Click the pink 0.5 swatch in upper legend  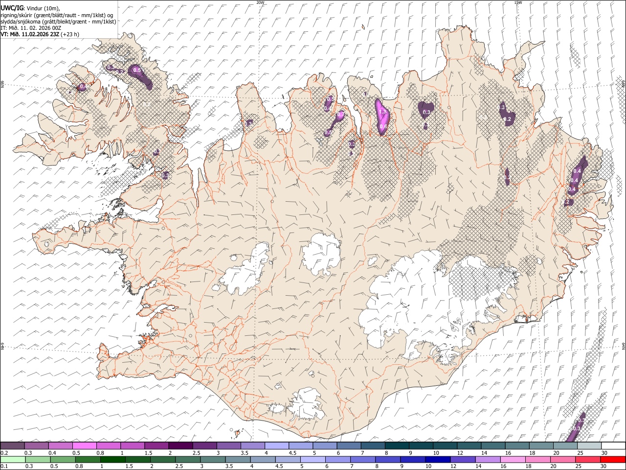(84, 446)
